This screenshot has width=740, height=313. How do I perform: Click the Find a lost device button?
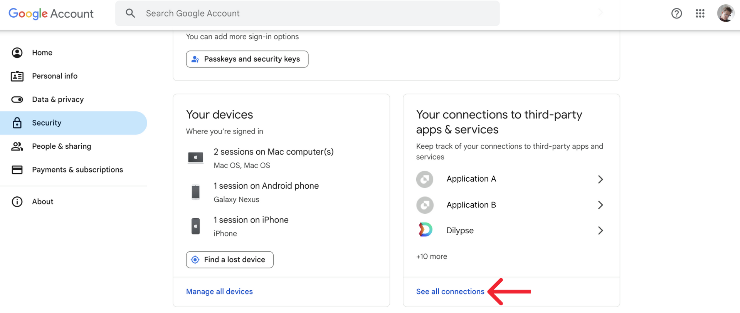coord(230,260)
